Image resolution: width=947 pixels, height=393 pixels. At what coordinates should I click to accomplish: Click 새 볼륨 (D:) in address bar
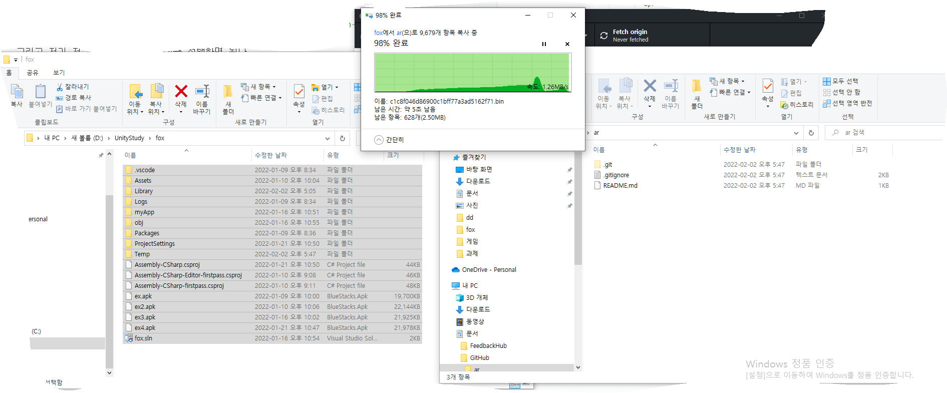pos(87,138)
